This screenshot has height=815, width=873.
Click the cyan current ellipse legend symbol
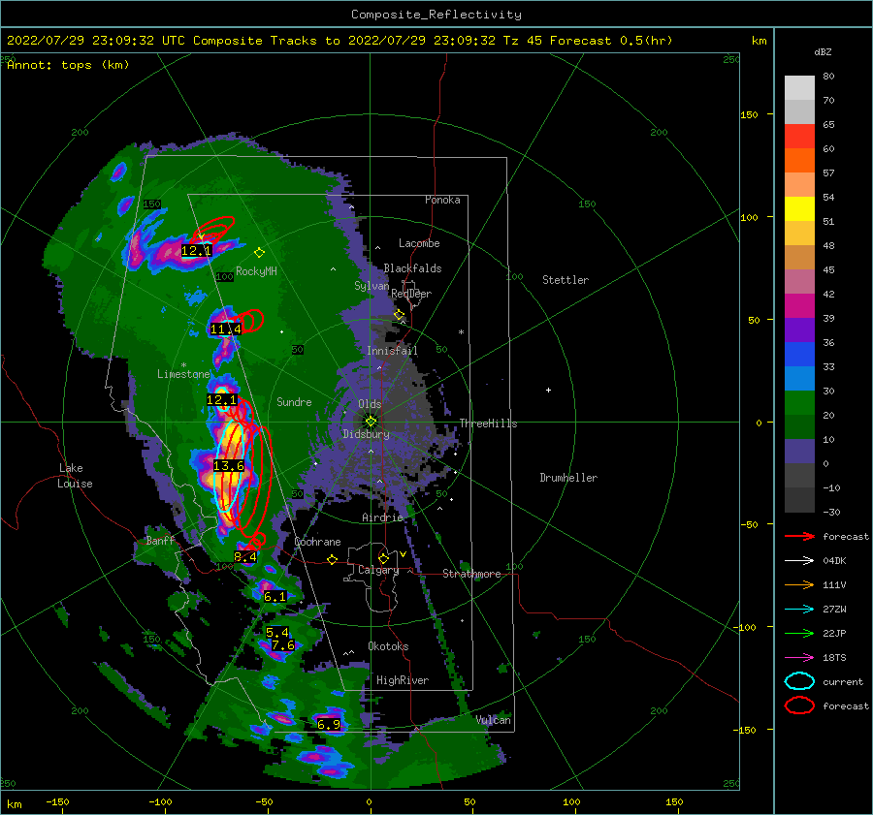click(x=799, y=681)
